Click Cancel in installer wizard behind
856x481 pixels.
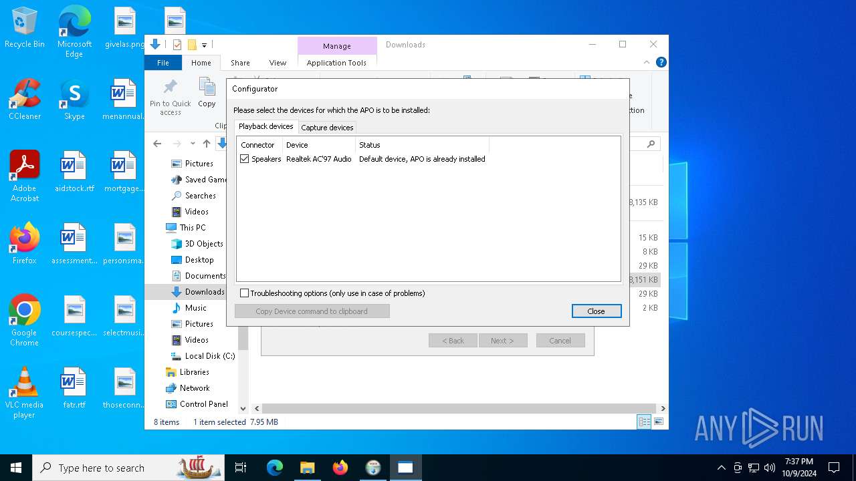[x=560, y=341]
